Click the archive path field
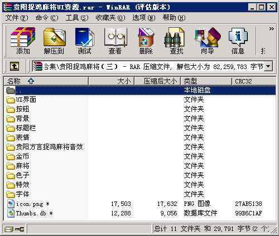Screen dimensions: 279x236 149,66
